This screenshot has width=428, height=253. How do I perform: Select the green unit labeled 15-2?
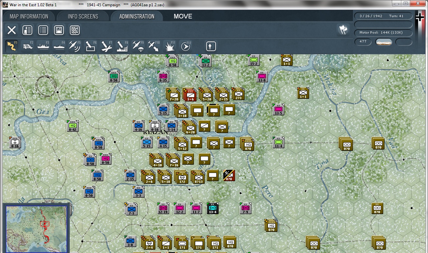[254, 60]
